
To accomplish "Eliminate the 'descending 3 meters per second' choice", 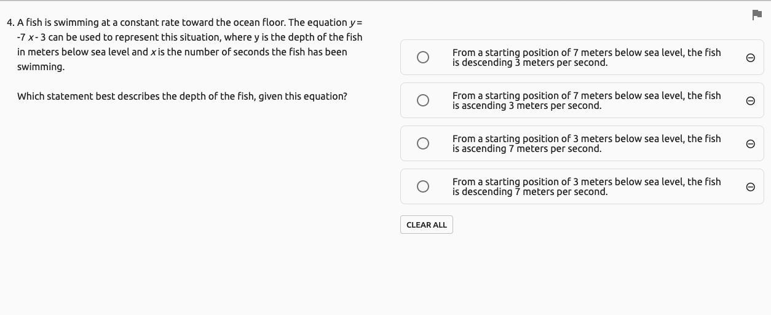I will (750, 58).
